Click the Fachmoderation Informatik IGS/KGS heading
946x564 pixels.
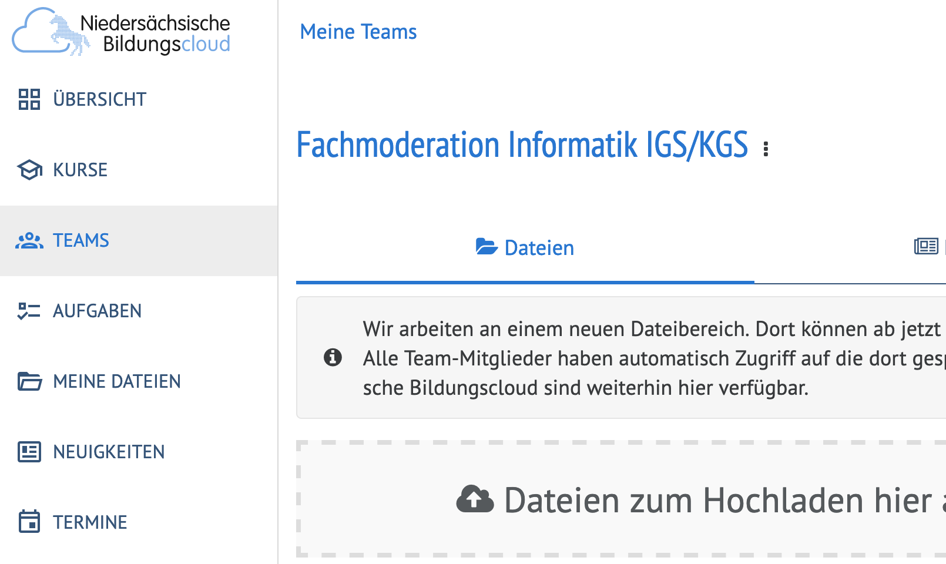point(522,145)
